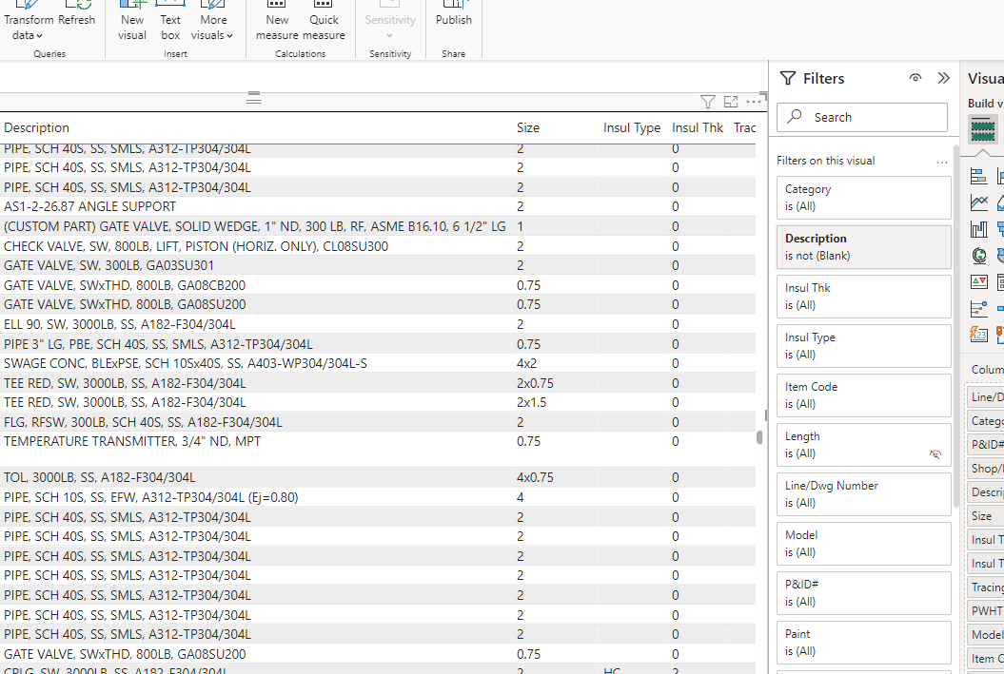This screenshot has width=1004, height=674.
Task: Expand the Category filter card
Action: pyautogui.click(x=863, y=198)
